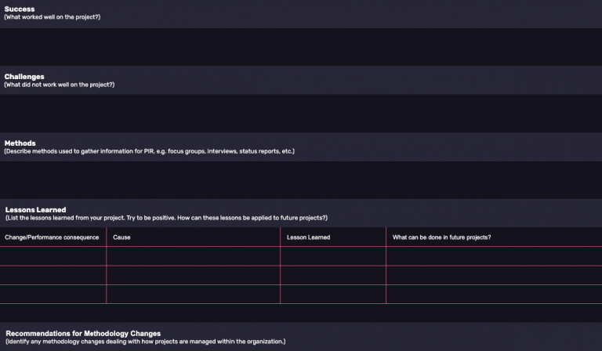The width and height of the screenshot is (602, 351).
Task: Click the empty Methods answer area
Action: [301, 179]
